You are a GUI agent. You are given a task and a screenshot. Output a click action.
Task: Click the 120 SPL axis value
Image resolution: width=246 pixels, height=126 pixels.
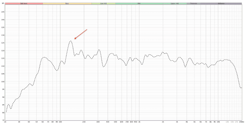tap(3, 51)
